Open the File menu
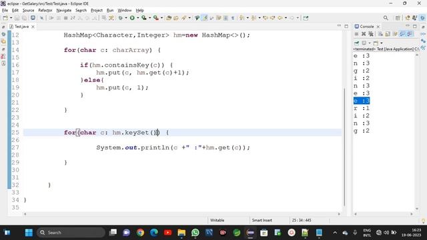 click(5, 11)
